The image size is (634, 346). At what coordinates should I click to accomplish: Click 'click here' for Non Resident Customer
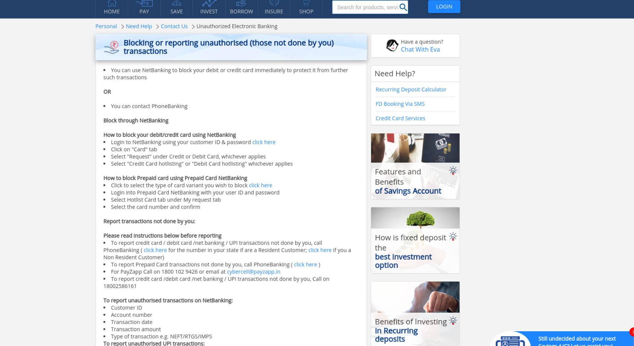pyautogui.click(x=320, y=250)
